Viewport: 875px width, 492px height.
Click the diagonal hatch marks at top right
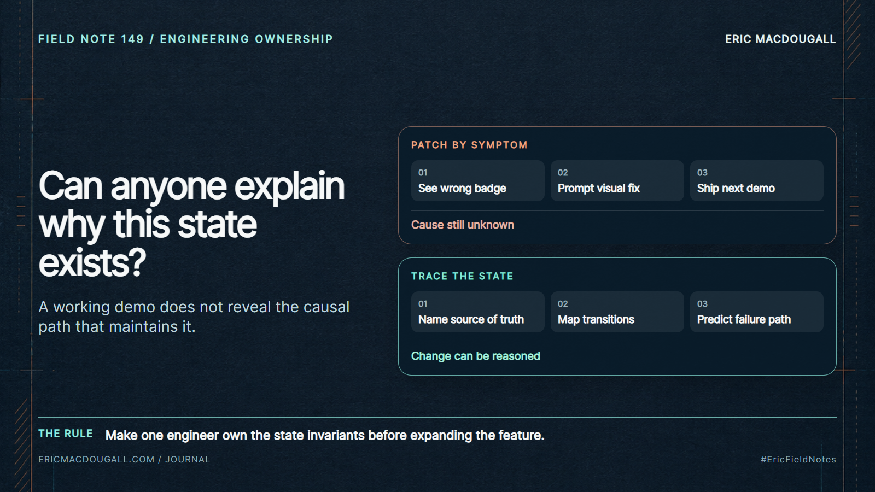point(853,34)
